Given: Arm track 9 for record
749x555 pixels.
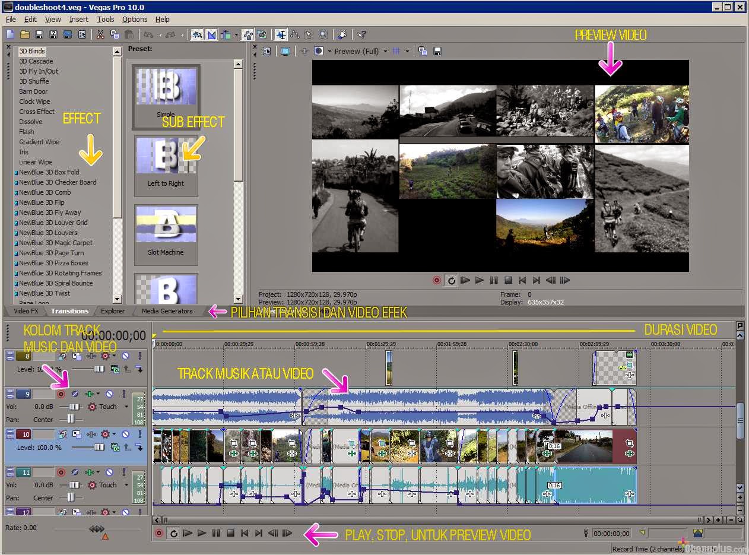Looking at the screenshot, I should pyautogui.click(x=61, y=394).
